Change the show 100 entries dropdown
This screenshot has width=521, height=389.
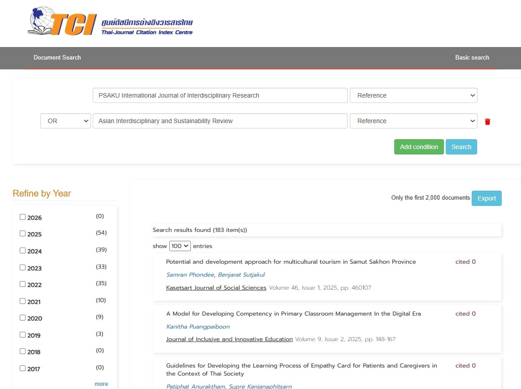tap(180, 246)
